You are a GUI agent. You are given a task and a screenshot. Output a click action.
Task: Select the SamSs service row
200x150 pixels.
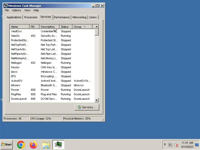pyautogui.click(x=52, y=36)
